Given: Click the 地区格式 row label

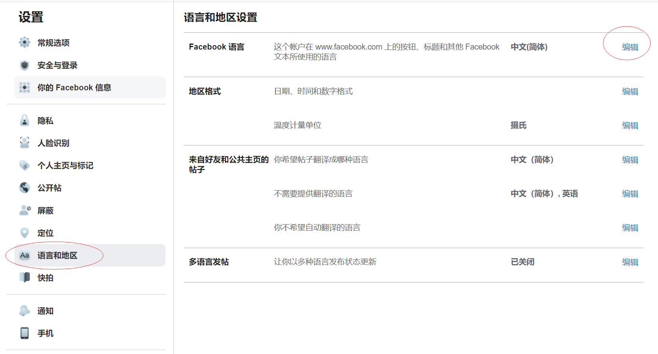Looking at the screenshot, I should pyautogui.click(x=205, y=91).
